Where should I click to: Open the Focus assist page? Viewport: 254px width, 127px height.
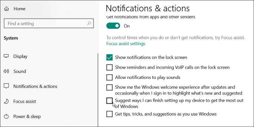point(25,101)
